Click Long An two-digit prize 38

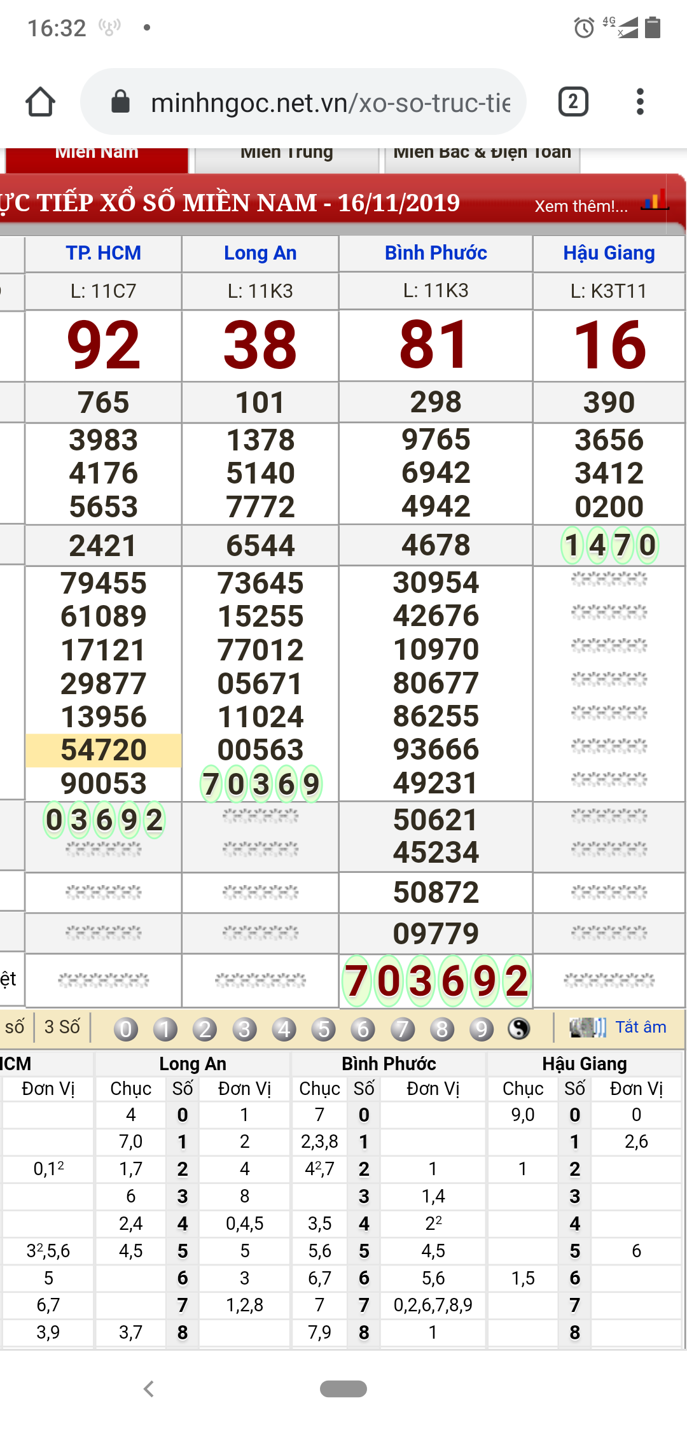click(x=260, y=345)
